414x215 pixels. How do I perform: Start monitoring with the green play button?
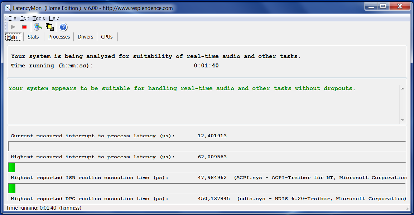pyautogui.click(x=13, y=27)
